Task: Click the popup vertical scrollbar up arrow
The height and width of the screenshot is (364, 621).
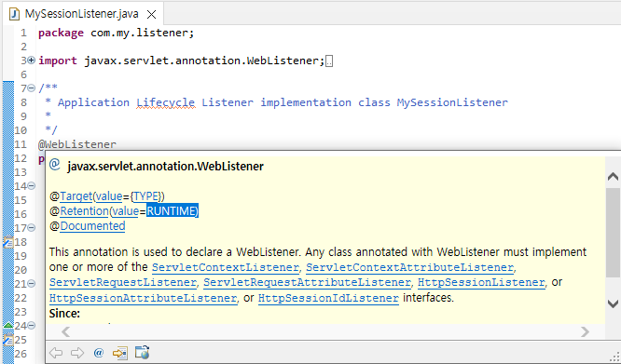Action: (613, 176)
